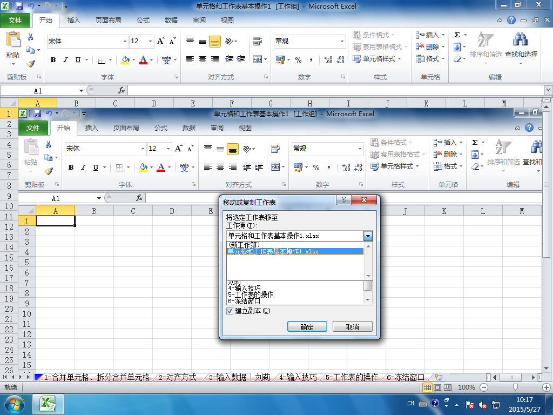Screen dimensions: 553x415
Task: Click Format Painter brush in outer window ribbon
Action: click(31, 64)
